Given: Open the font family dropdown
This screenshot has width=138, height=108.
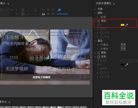Looking at the screenshot, I should coord(4,10).
